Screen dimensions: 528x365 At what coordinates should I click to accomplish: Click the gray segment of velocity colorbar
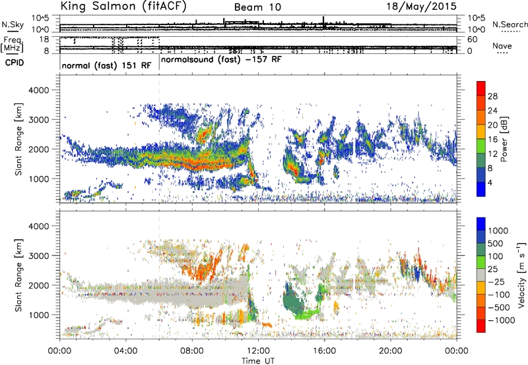click(481, 275)
